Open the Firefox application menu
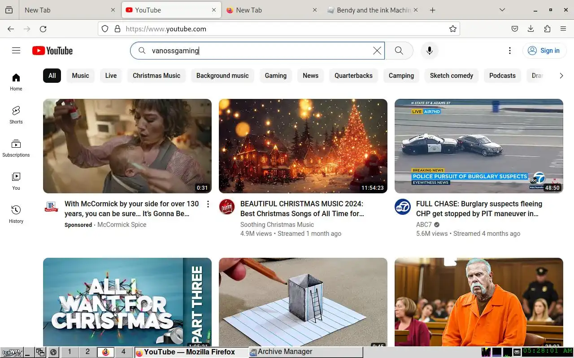Image resolution: width=574 pixels, height=358 pixels. [563, 29]
